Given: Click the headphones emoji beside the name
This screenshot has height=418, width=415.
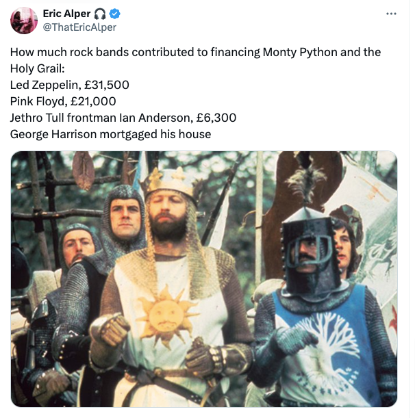Looking at the screenshot, I should click(100, 14).
